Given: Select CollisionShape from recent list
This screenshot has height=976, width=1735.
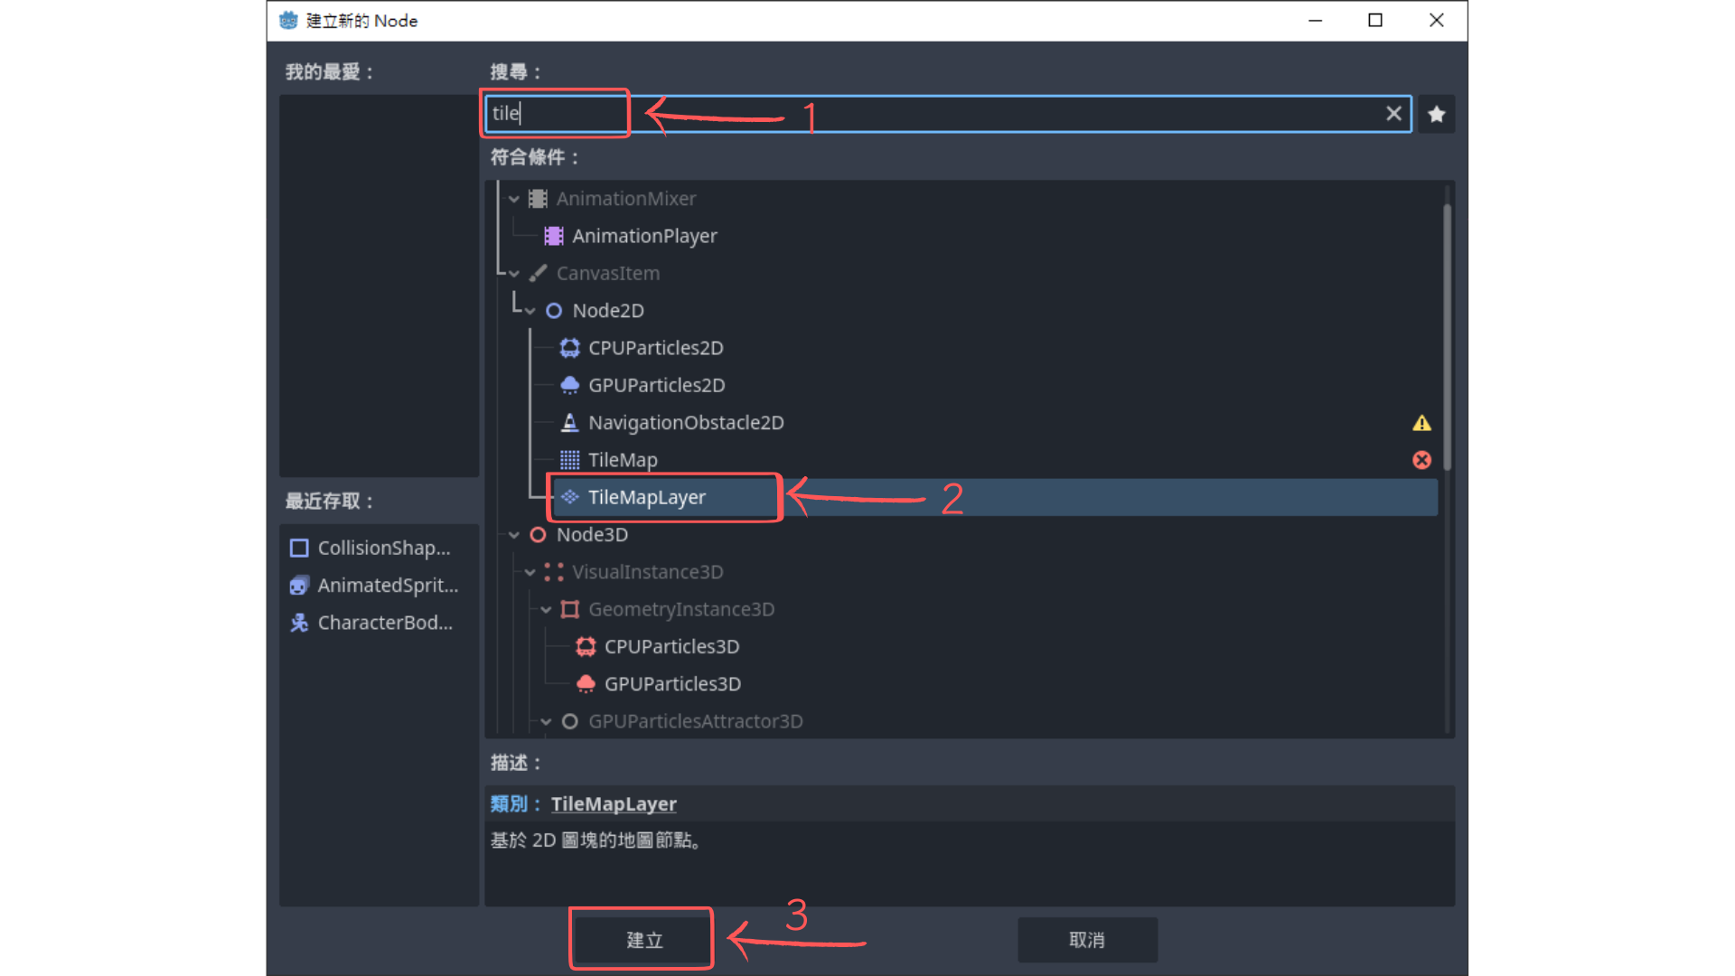Looking at the screenshot, I should (383, 548).
